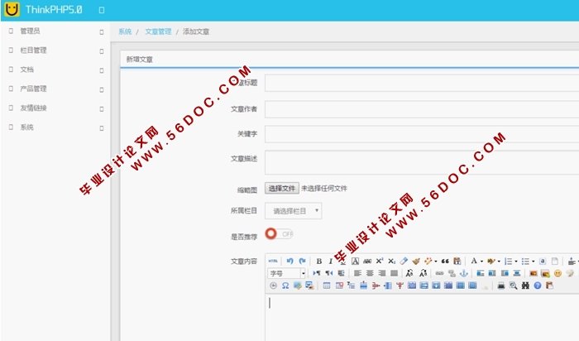The image size is (579, 341).
Task: Click the preview magnifier icon
Action: tap(513, 286)
